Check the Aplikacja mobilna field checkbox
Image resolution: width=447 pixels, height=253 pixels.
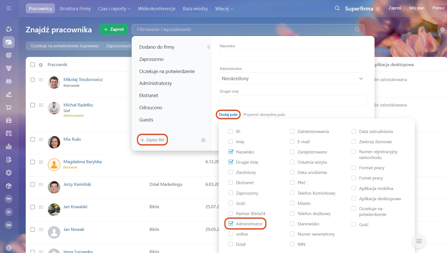[354, 188]
